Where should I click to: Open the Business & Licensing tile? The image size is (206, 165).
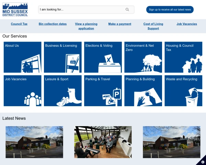pyautogui.click(x=63, y=57)
